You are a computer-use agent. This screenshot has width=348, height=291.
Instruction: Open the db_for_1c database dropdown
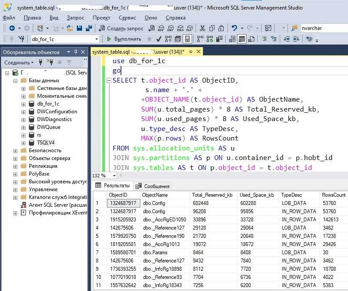(97, 39)
